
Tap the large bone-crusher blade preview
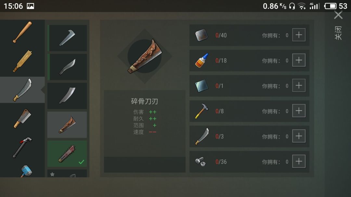coord(145,56)
